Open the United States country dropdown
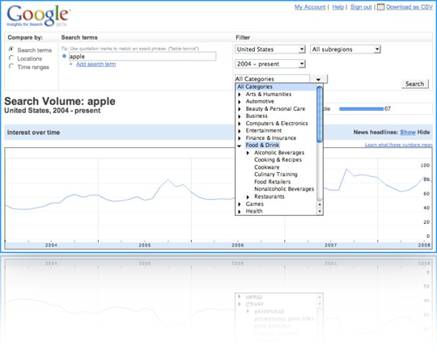Image resolution: width=437 pixels, height=354 pixels. (x=270, y=49)
